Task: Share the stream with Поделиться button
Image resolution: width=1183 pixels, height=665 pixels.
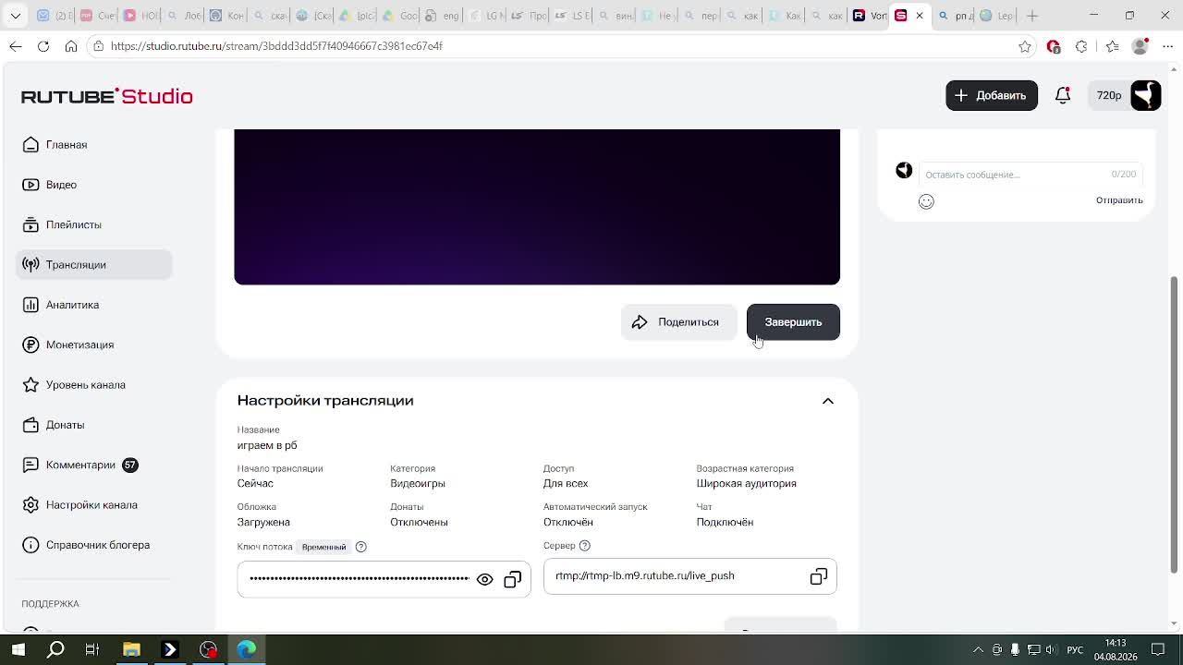Action: coord(678,322)
